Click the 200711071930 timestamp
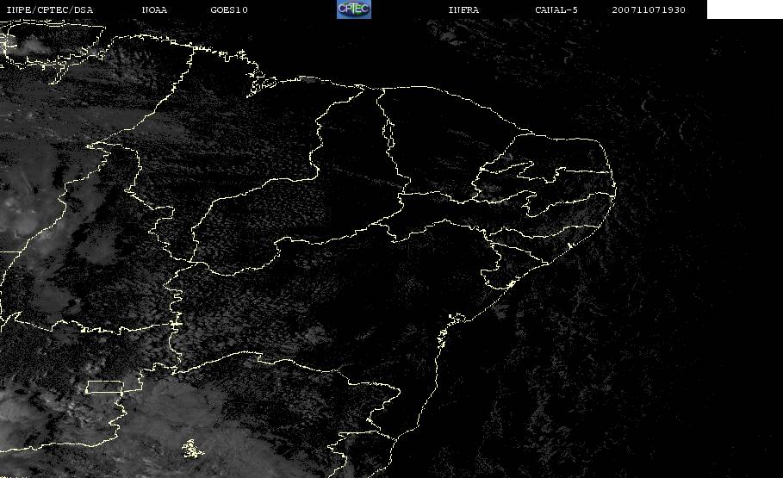This screenshot has width=783, height=478. coord(649,10)
